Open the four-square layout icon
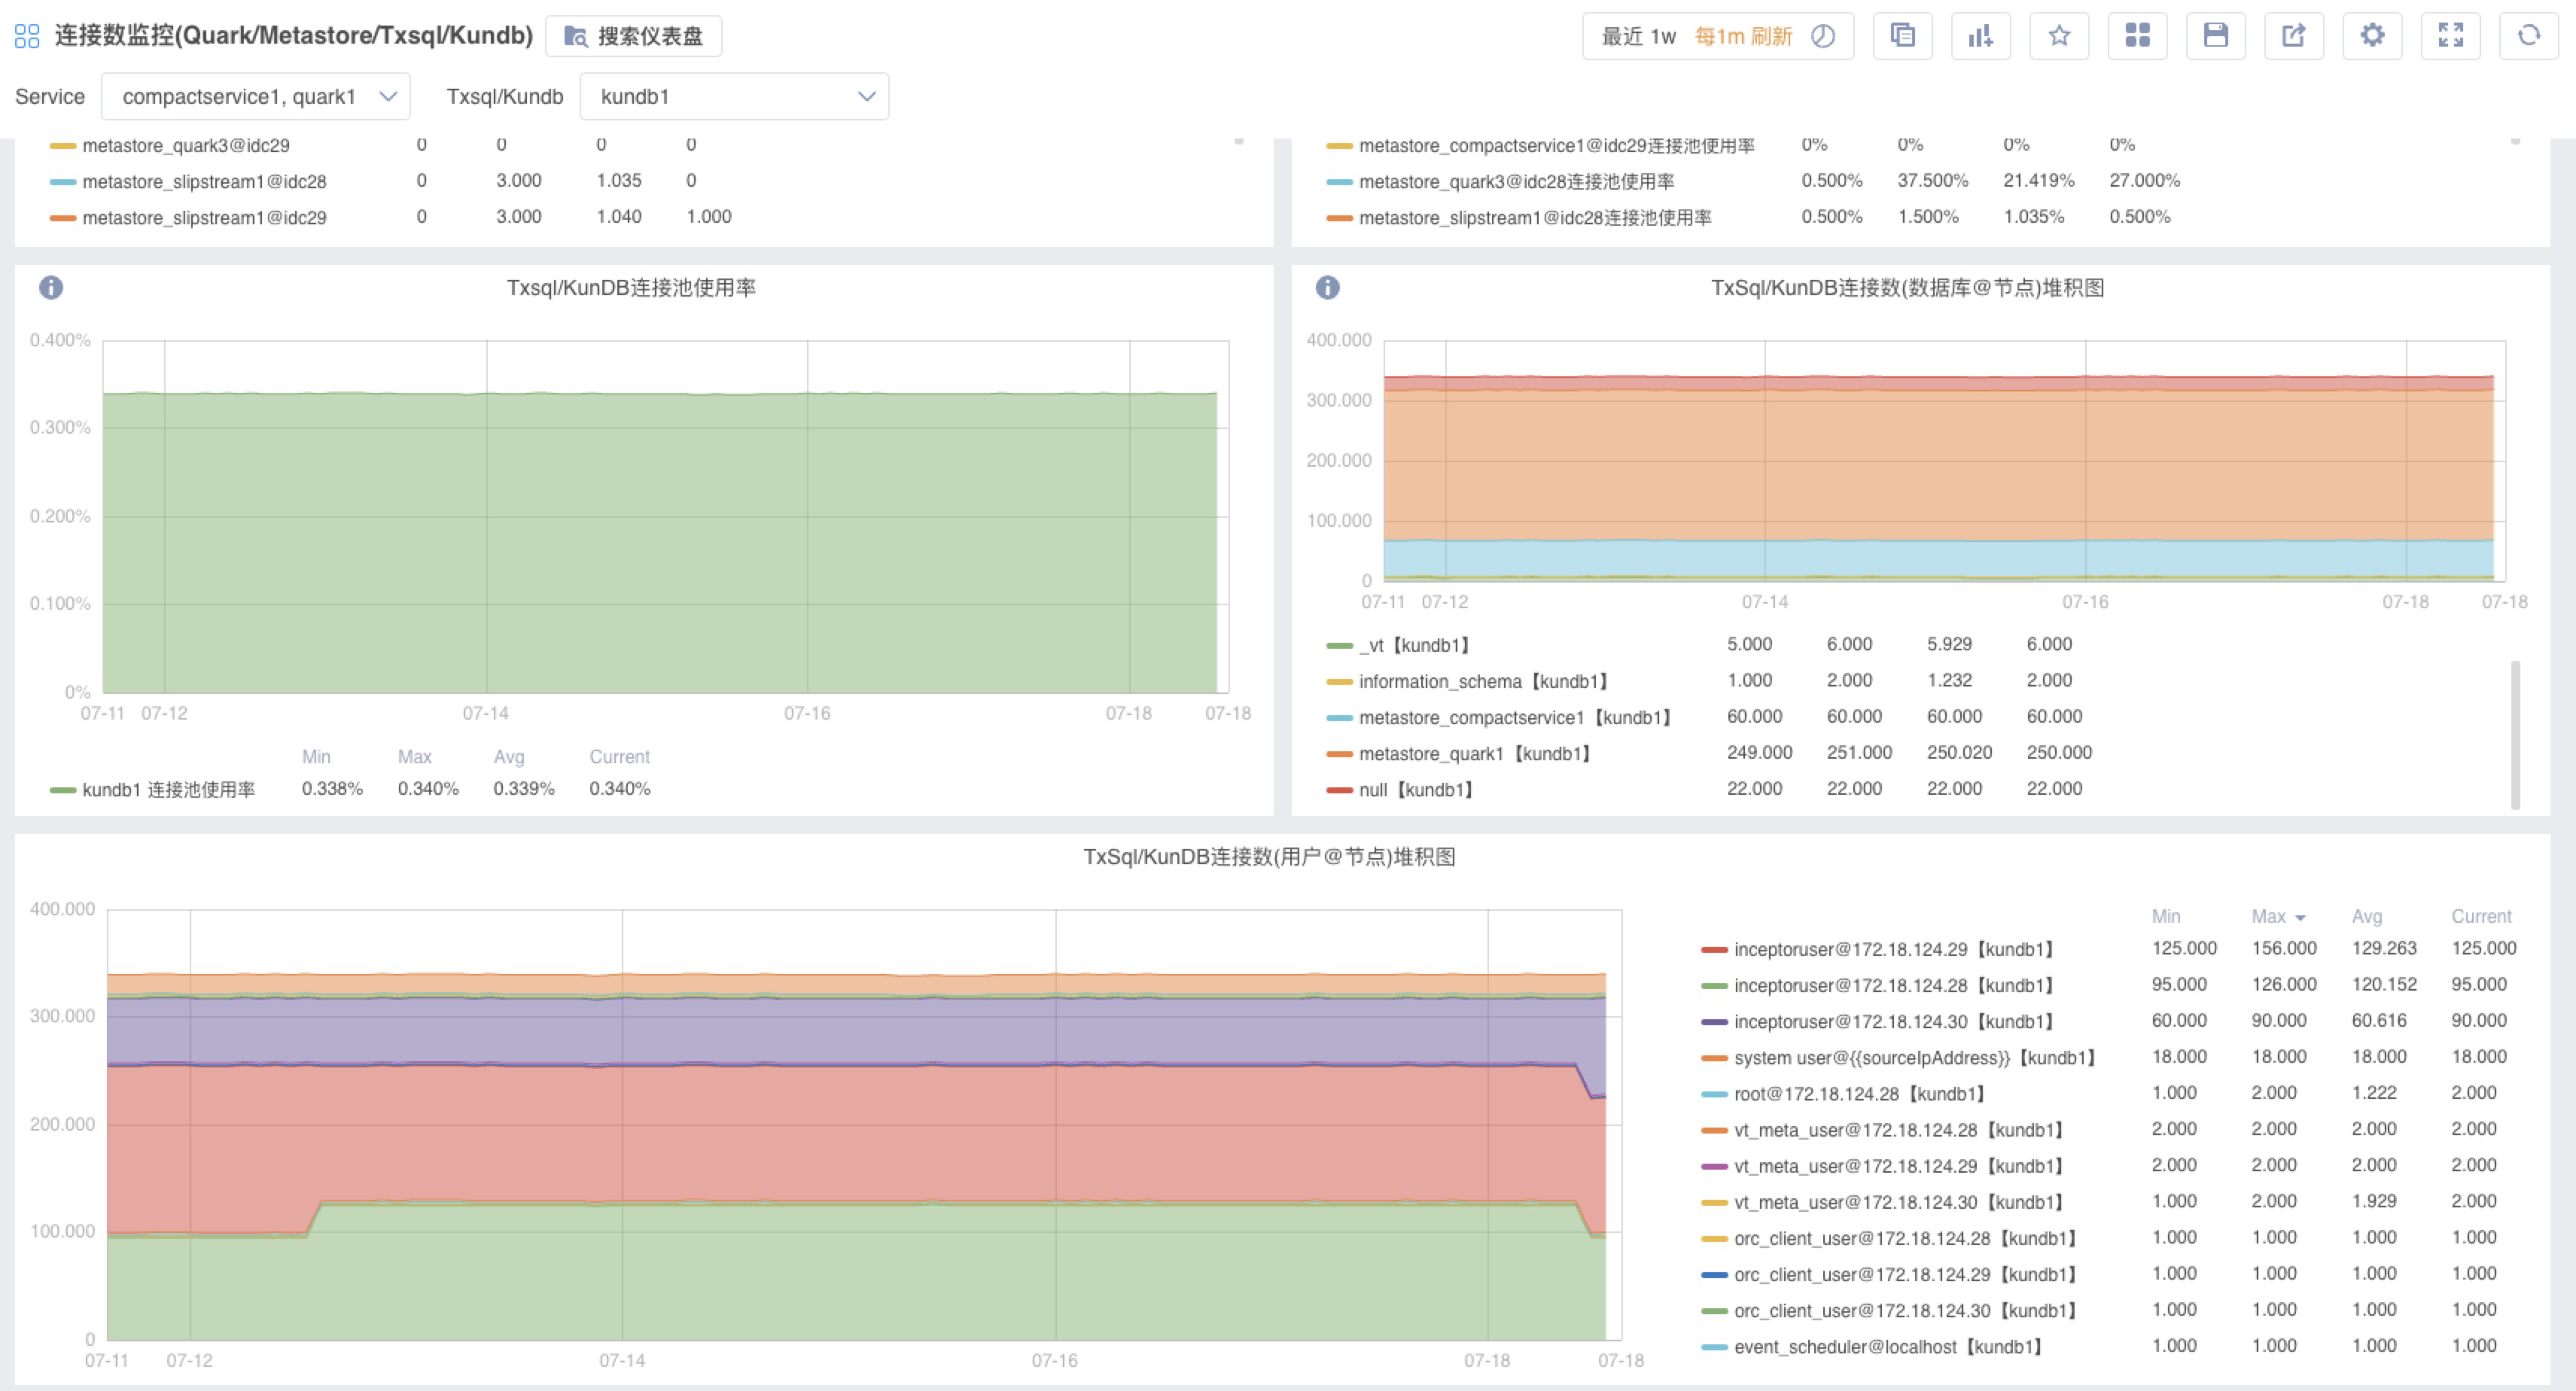This screenshot has height=1391, width=2576. 2137,36
